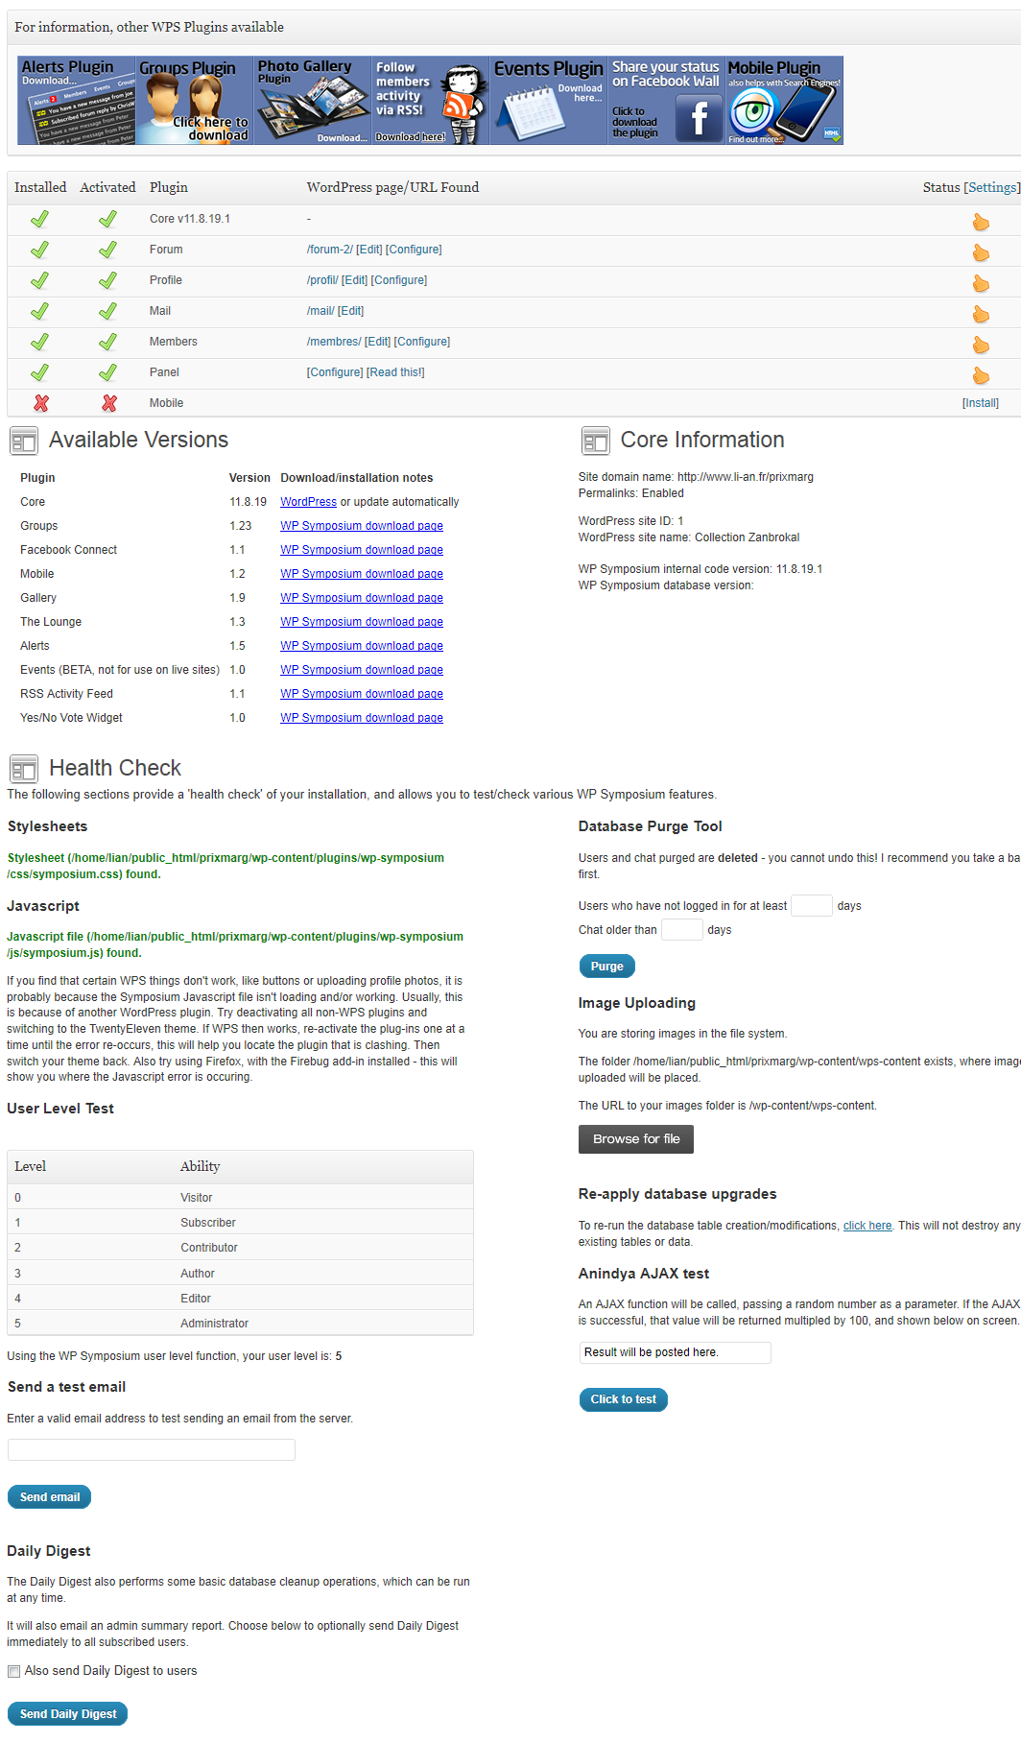1021x1743 pixels.
Task: Click the Groups Plugin download banner
Action: [x=195, y=101]
